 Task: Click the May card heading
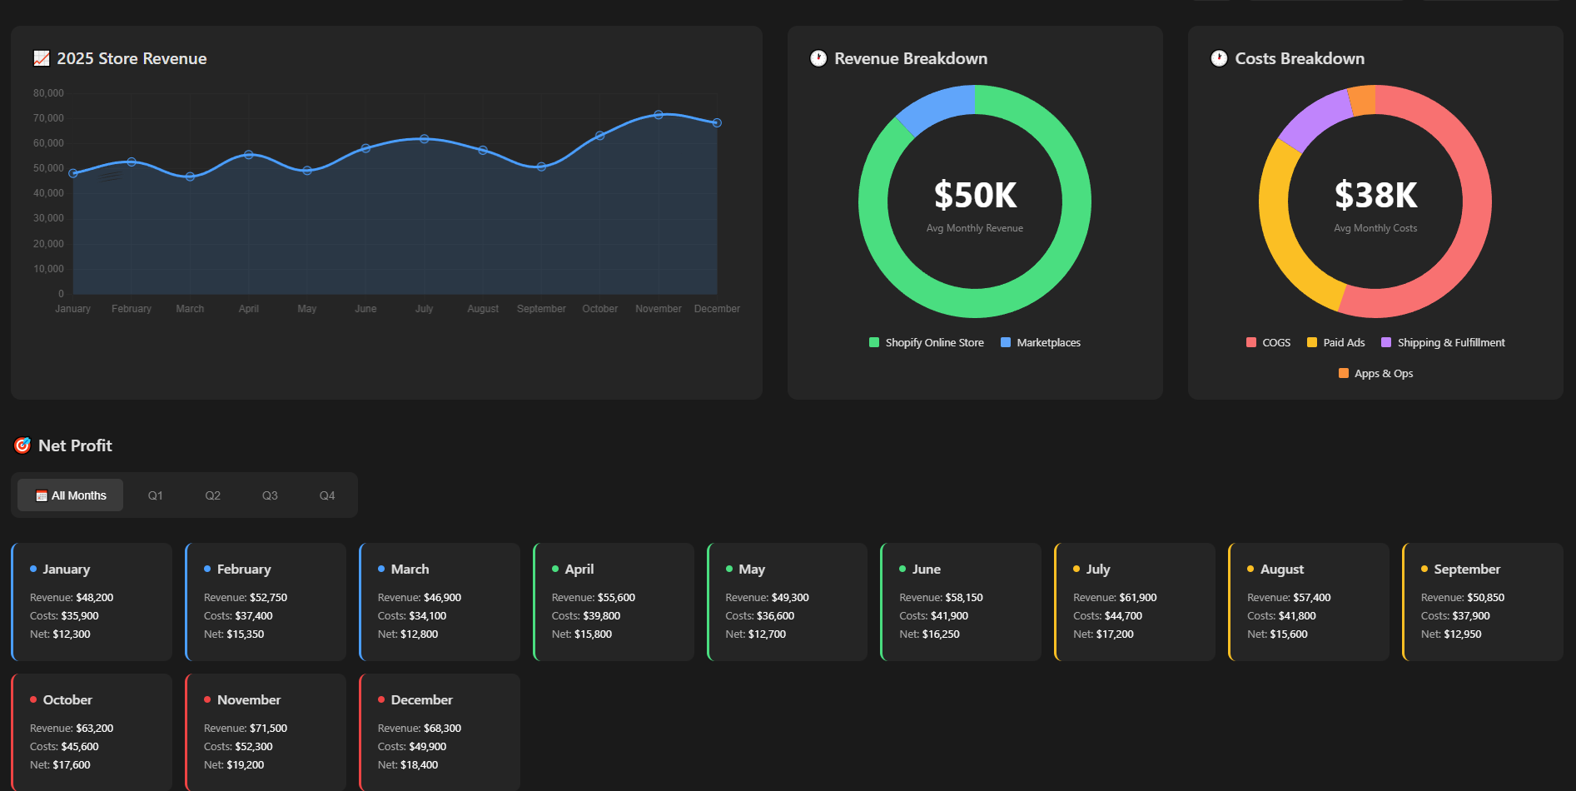[x=752, y=570]
